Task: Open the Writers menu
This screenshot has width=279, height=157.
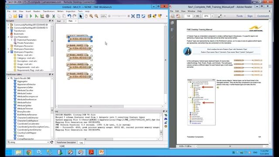Action: point(60,11)
